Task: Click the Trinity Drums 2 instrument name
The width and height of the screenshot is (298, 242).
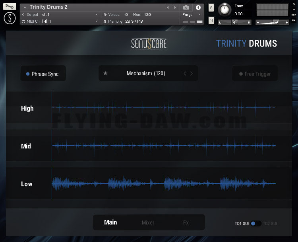Action: tap(48, 7)
